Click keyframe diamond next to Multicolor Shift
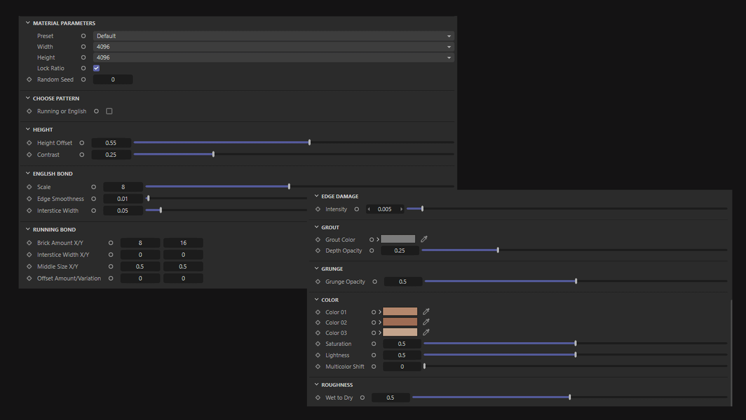746x420 pixels. (318, 366)
